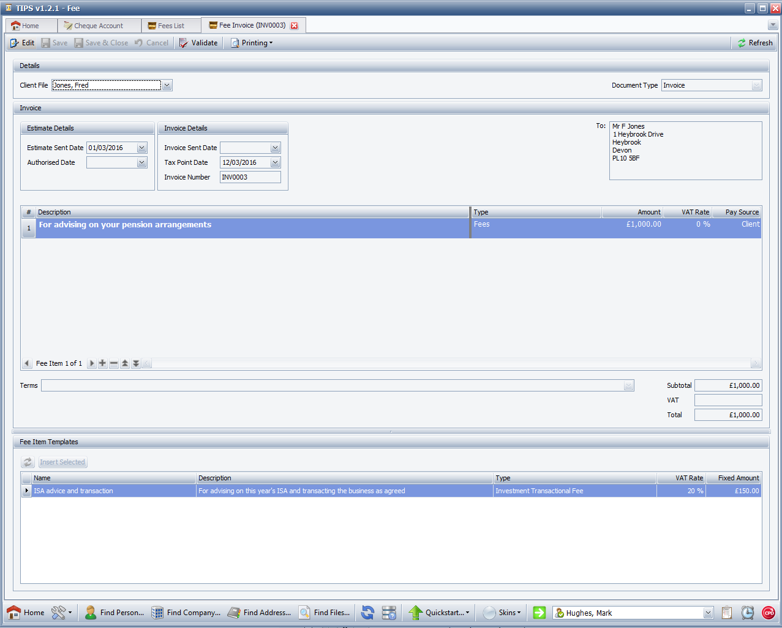The width and height of the screenshot is (782, 628).
Task: Open the red CPD icon
Action: (768, 613)
